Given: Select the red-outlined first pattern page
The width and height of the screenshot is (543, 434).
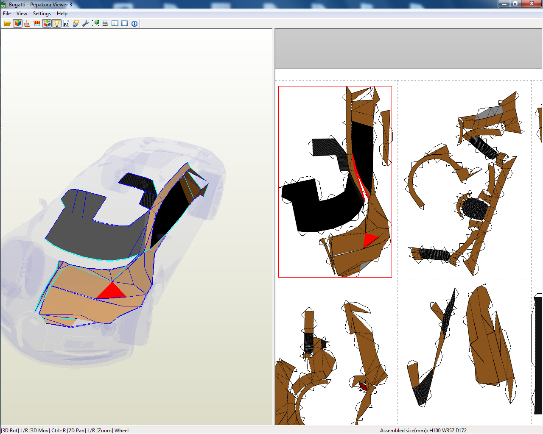Looking at the screenshot, I should pyautogui.click(x=335, y=182).
